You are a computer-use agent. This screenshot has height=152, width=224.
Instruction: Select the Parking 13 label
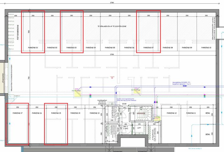[x=94, y=113]
